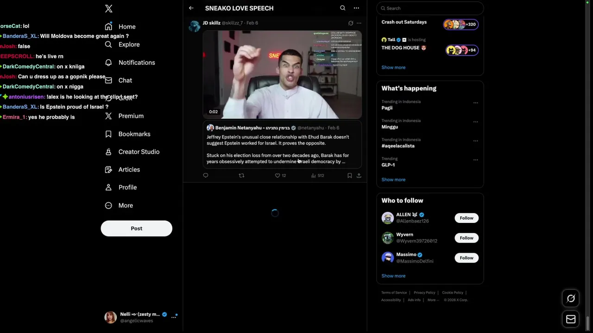Open the tweet's Feb 6 timestamp

(252, 23)
